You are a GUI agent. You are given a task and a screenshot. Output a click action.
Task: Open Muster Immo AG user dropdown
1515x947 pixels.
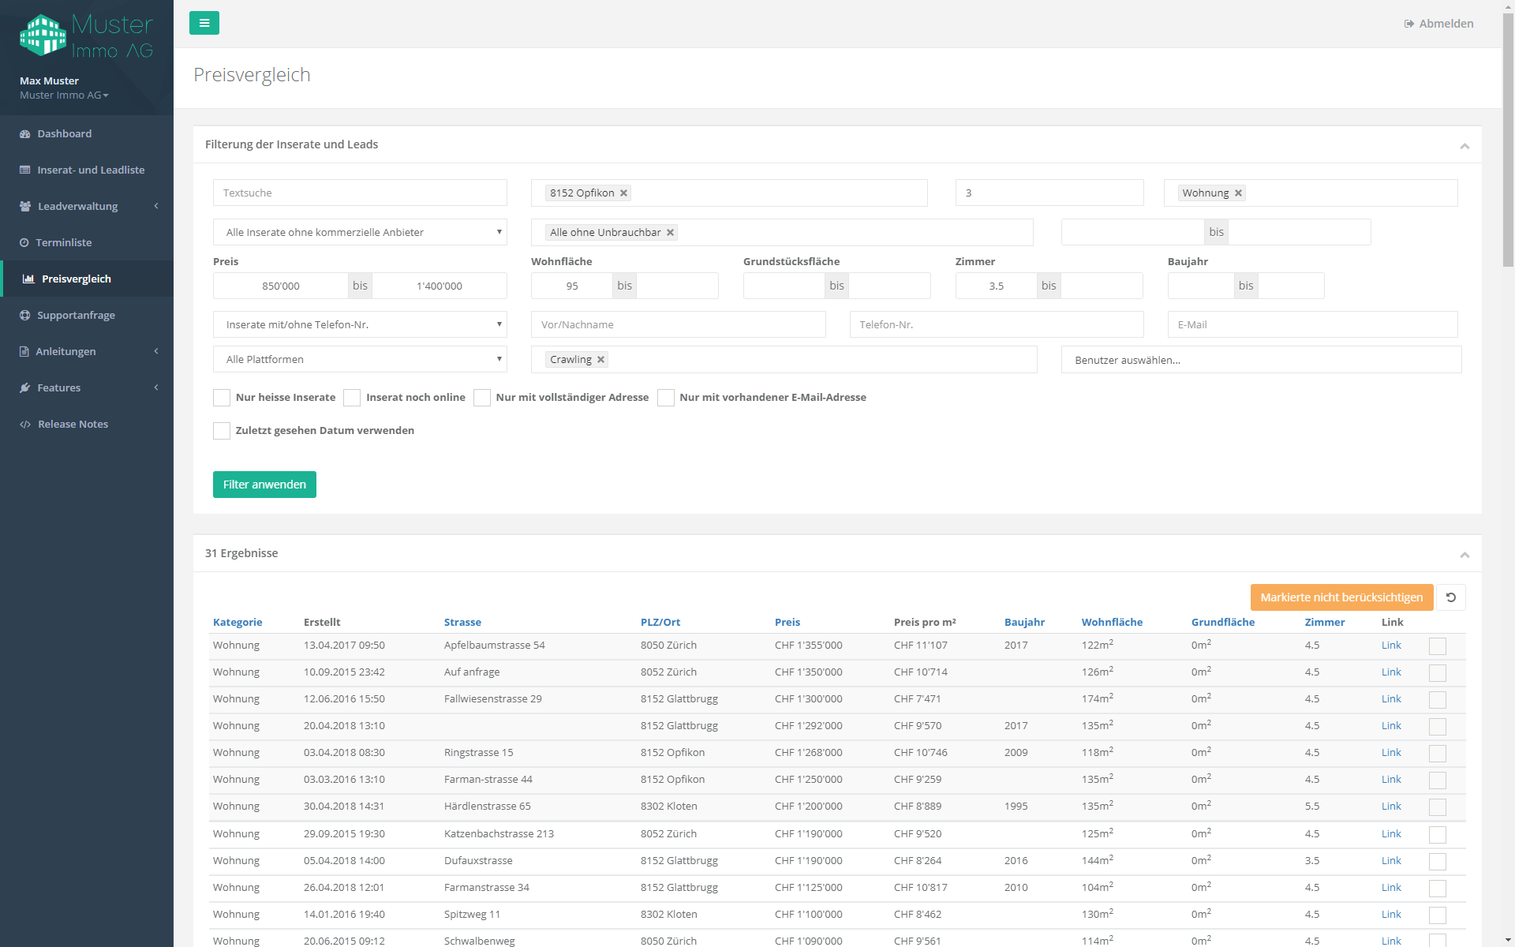pos(64,95)
